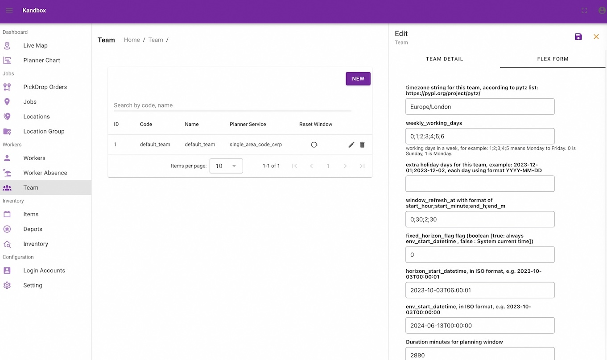Toggle fullscreen mode icon
Viewport: 607px width, 360px height.
point(584,10)
